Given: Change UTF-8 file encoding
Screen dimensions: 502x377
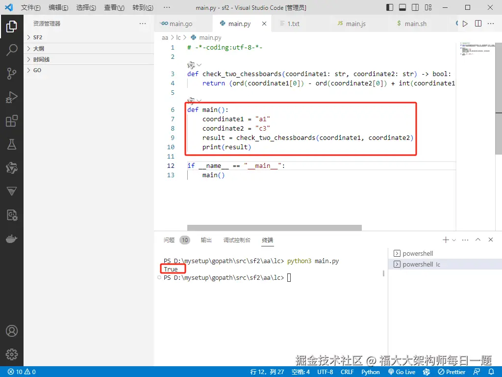Looking at the screenshot, I should (x=325, y=372).
